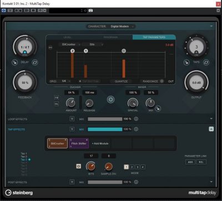Select BitCrusher mode 4
The width and height of the screenshot is (222, 201).
click(143, 167)
